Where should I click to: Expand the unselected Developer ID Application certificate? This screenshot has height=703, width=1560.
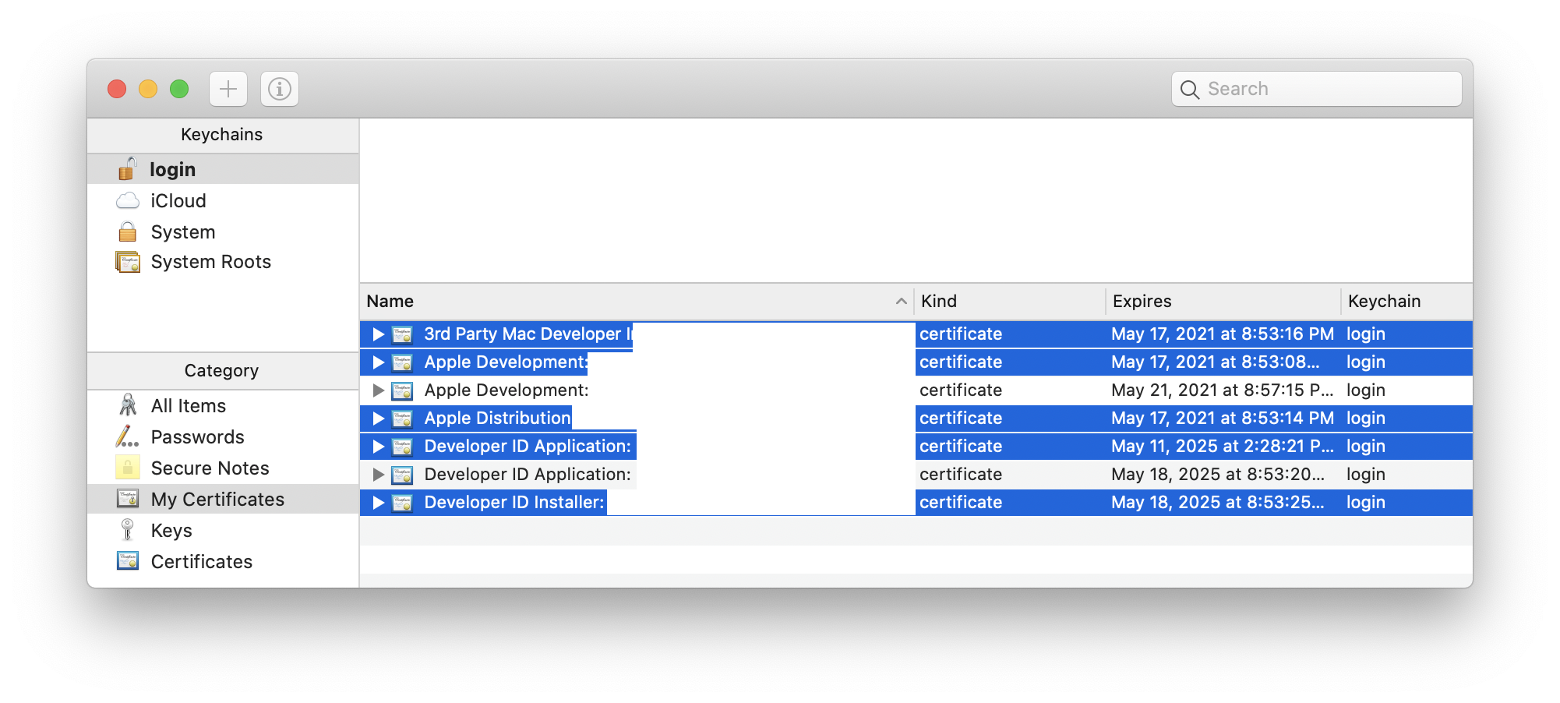(x=379, y=475)
